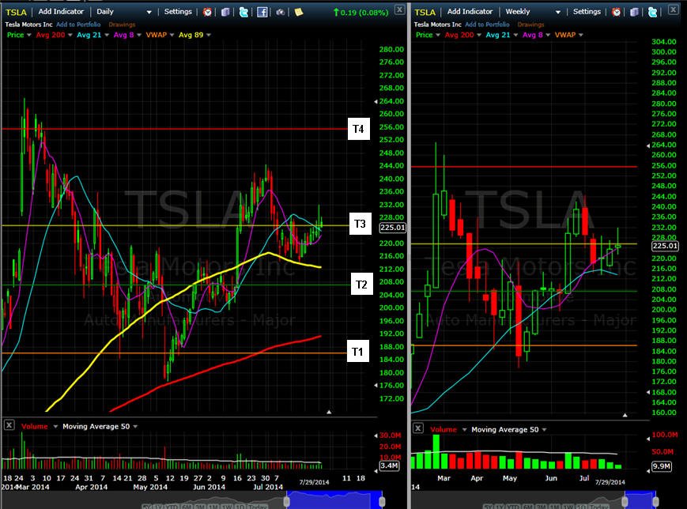Expand Avg 21 options in Daily chart
The height and width of the screenshot is (509, 687).
(107, 35)
